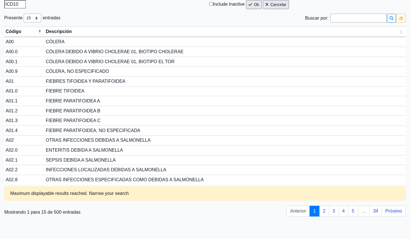Image resolution: width=410 pixels, height=239 pixels.
Task: Go to page 3 of results
Action: click(x=334, y=211)
